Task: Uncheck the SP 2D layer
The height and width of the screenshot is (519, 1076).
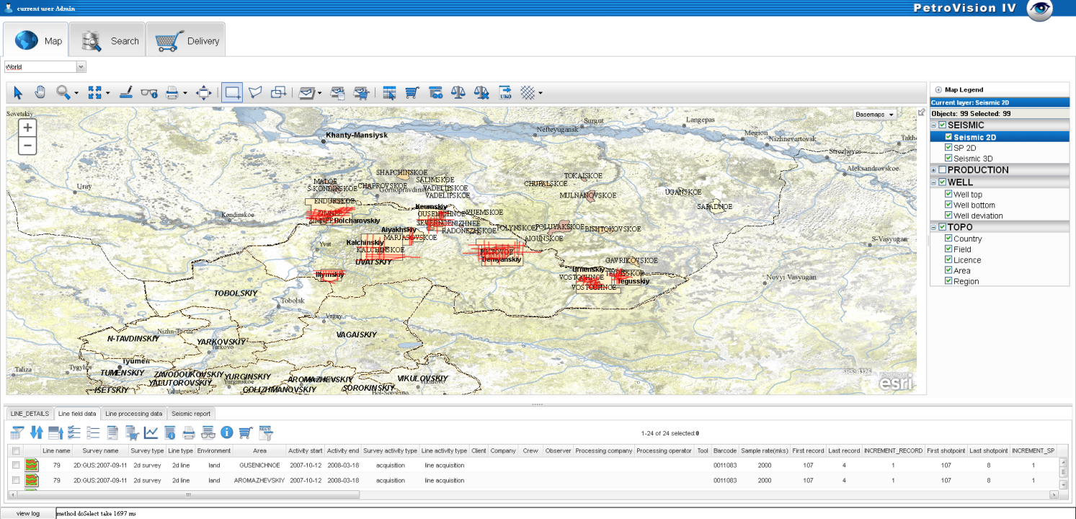Action: point(948,147)
